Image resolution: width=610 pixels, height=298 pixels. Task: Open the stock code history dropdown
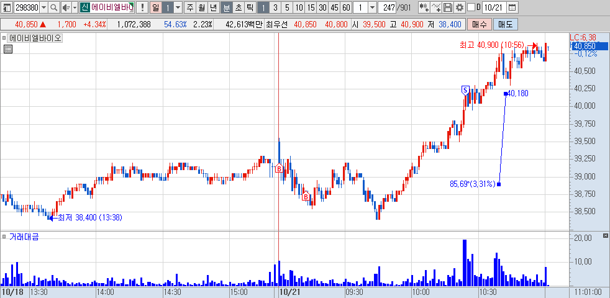pyautogui.click(x=43, y=7)
